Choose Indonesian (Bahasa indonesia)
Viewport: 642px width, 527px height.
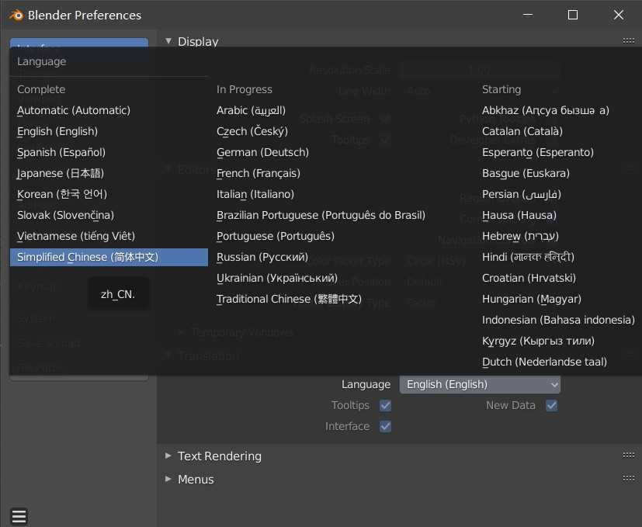(558, 320)
